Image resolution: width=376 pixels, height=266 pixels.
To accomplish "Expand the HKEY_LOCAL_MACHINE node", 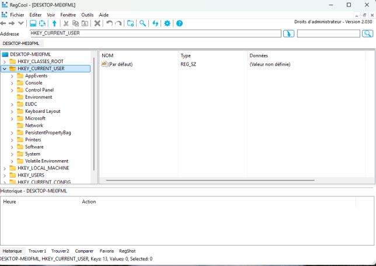I will pyautogui.click(x=5, y=168).
